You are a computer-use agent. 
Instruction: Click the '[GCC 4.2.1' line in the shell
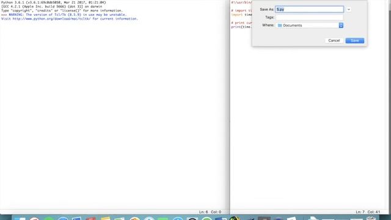point(51,7)
